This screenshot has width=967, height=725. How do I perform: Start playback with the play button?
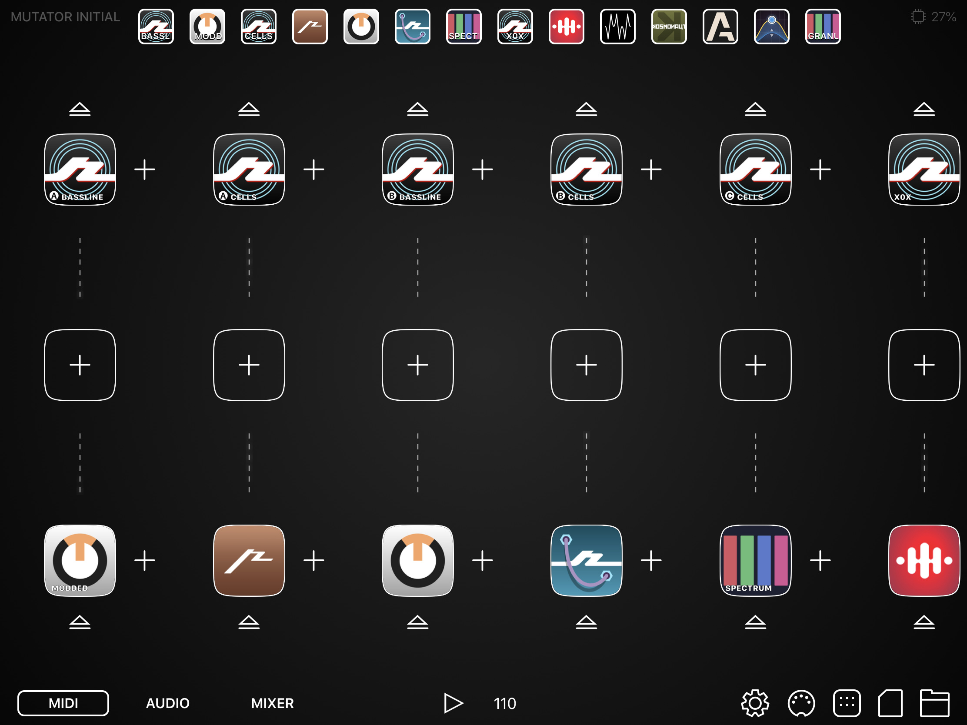point(453,704)
